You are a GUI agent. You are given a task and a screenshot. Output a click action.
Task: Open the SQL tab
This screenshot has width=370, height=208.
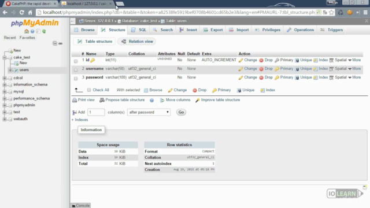coord(139,30)
